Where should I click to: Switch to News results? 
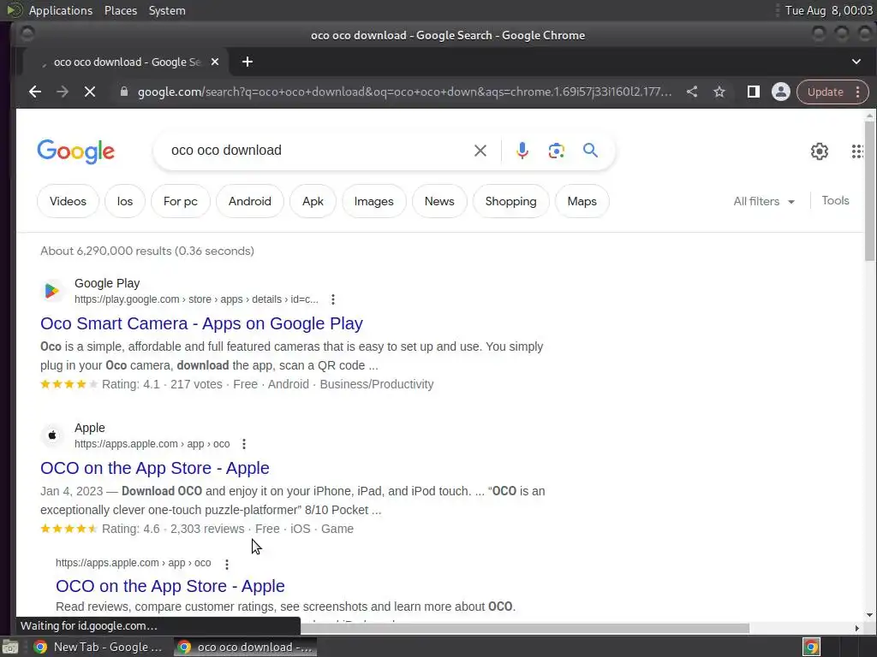pyautogui.click(x=439, y=201)
